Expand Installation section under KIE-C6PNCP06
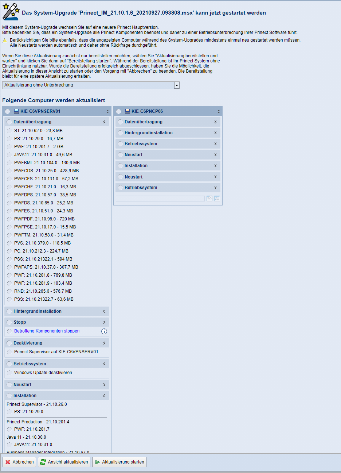The height and width of the screenshot is (473, 341). coord(215,166)
